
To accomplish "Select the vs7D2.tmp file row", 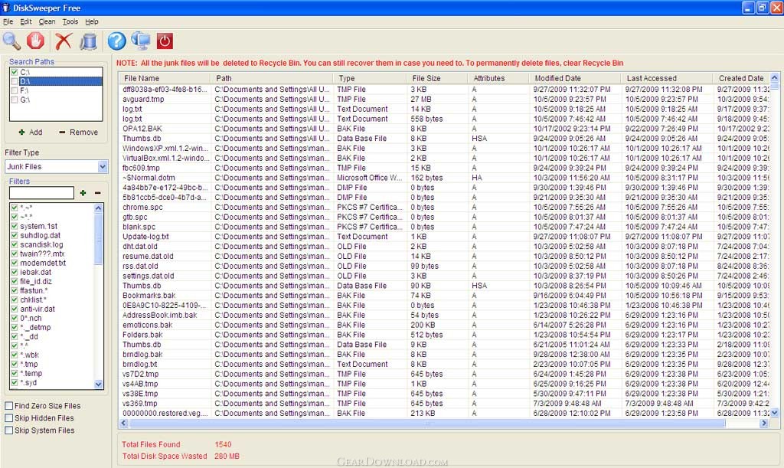I will pyautogui.click(x=445, y=374).
